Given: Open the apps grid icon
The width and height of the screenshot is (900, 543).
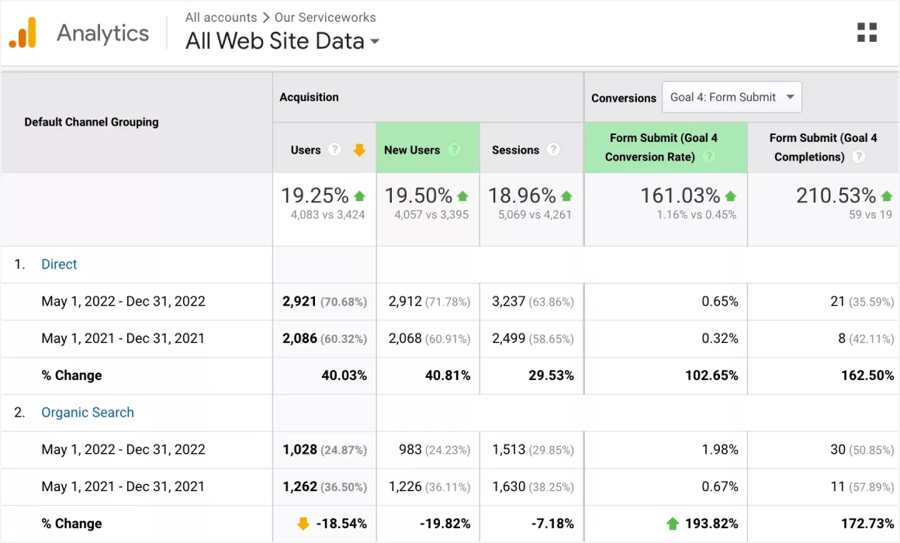Looking at the screenshot, I should [x=867, y=33].
